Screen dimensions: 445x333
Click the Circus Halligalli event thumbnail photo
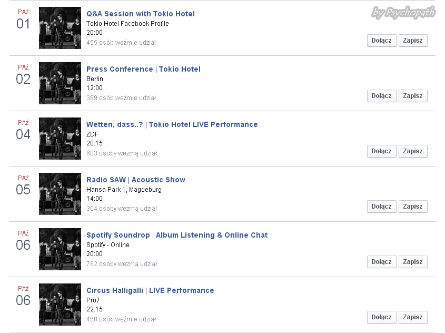click(x=60, y=305)
